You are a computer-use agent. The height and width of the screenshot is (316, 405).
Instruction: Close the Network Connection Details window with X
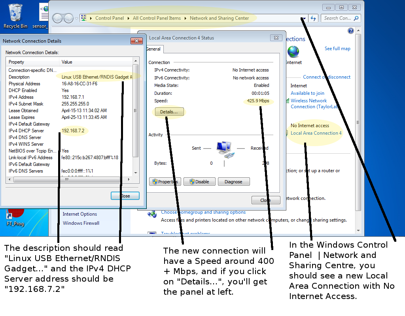136,41
